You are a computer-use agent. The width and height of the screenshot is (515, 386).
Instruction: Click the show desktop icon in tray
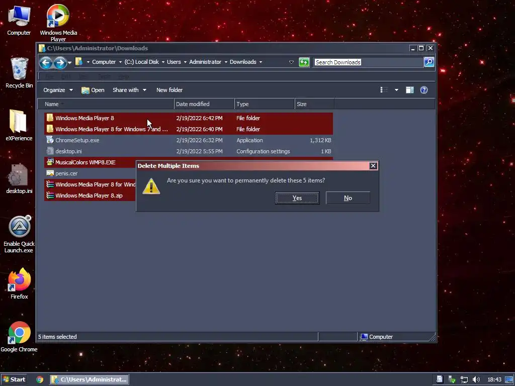pos(509,379)
